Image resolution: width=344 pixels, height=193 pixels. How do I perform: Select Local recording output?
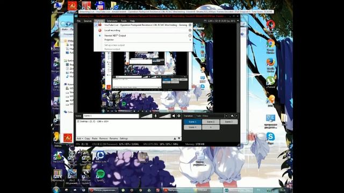(x=144, y=30)
